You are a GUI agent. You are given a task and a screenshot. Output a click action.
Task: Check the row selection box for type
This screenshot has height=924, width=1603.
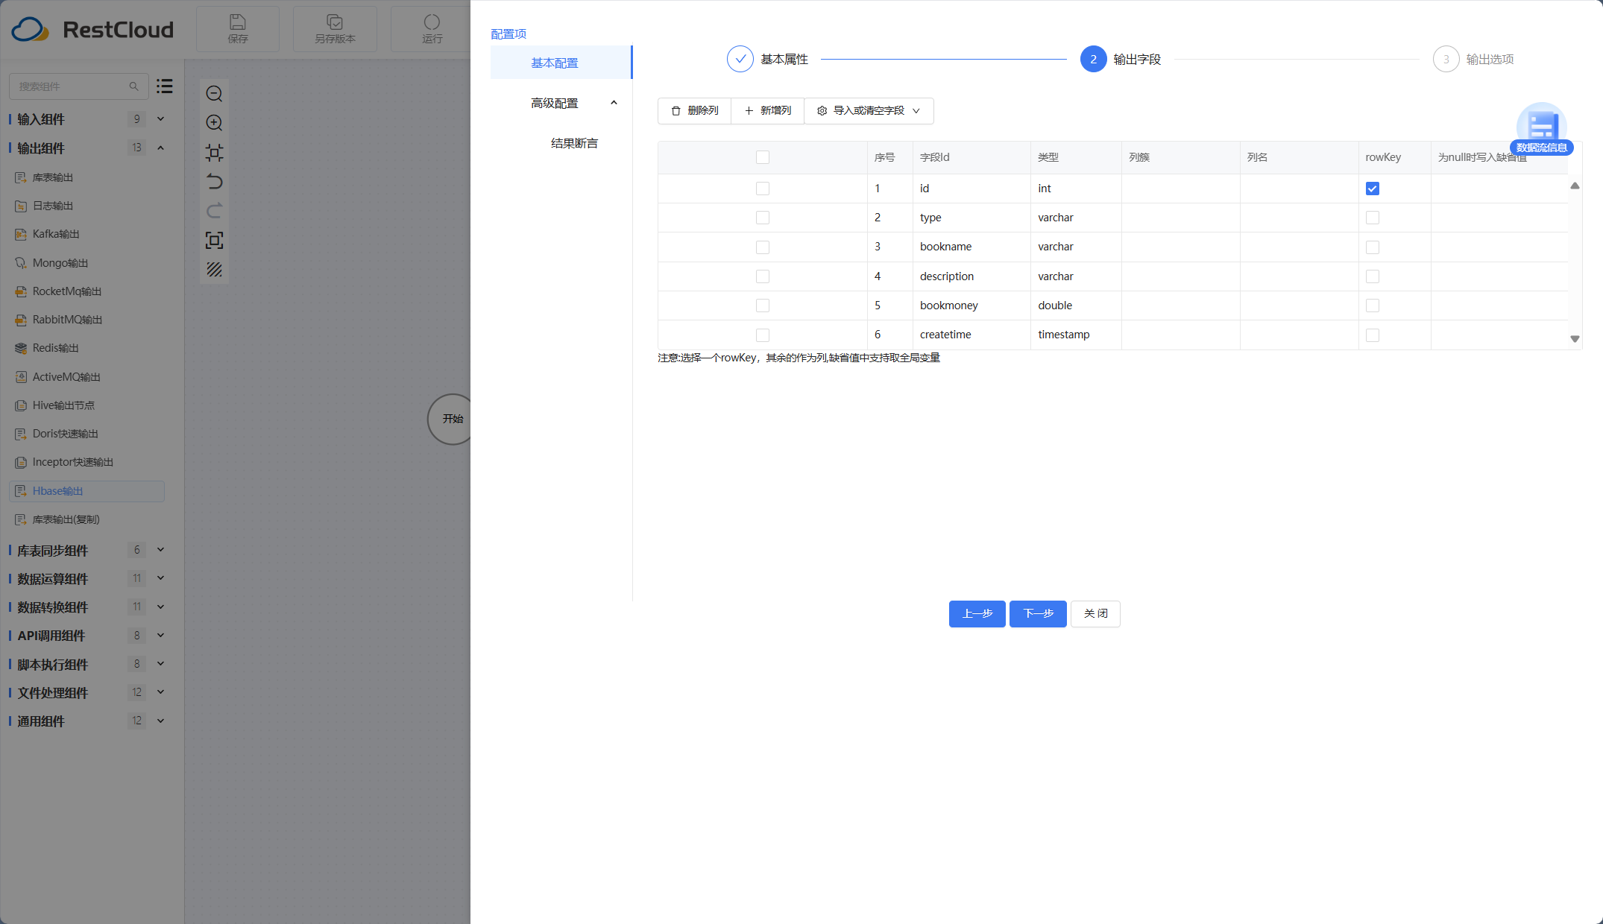[x=762, y=218]
